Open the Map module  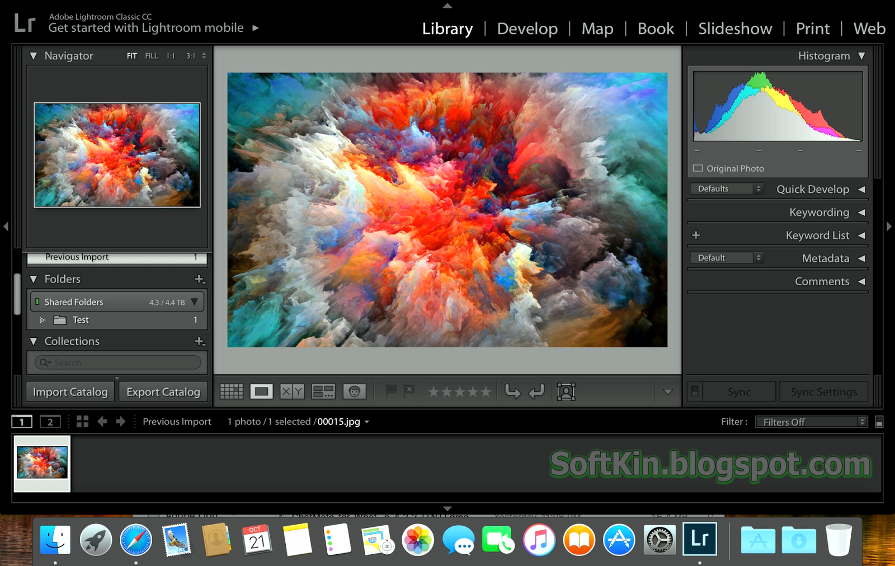(x=597, y=29)
